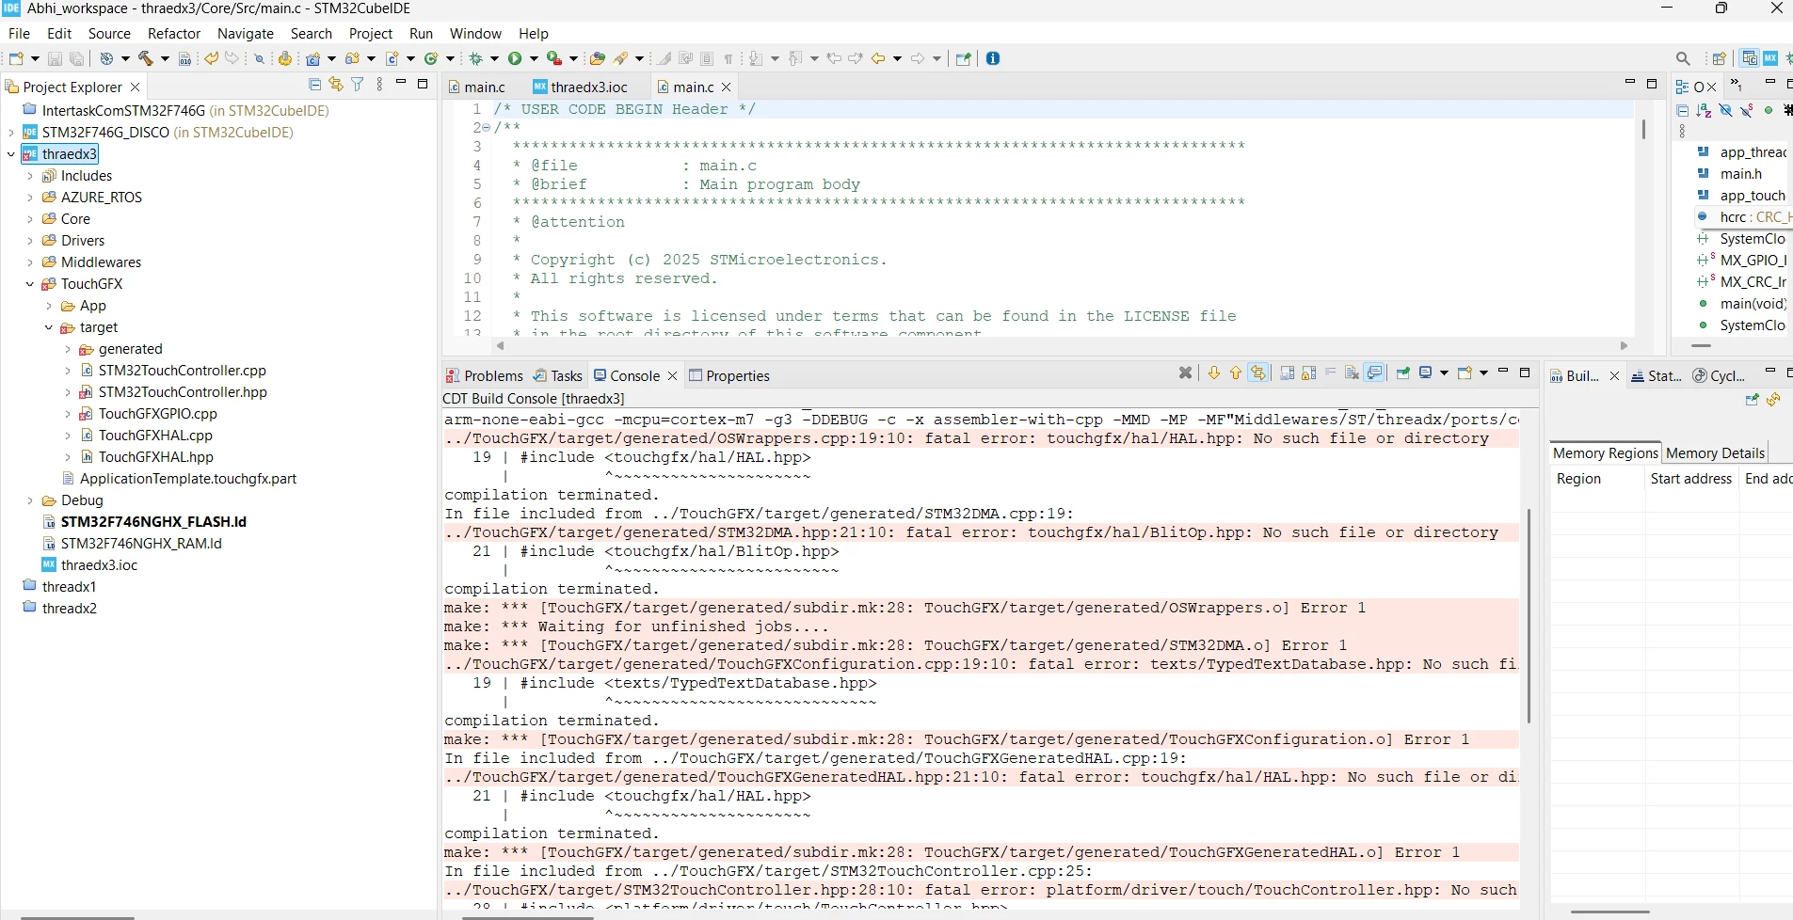Open dropdown arrow next to Display Selected Console

pyautogui.click(x=1444, y=373)
